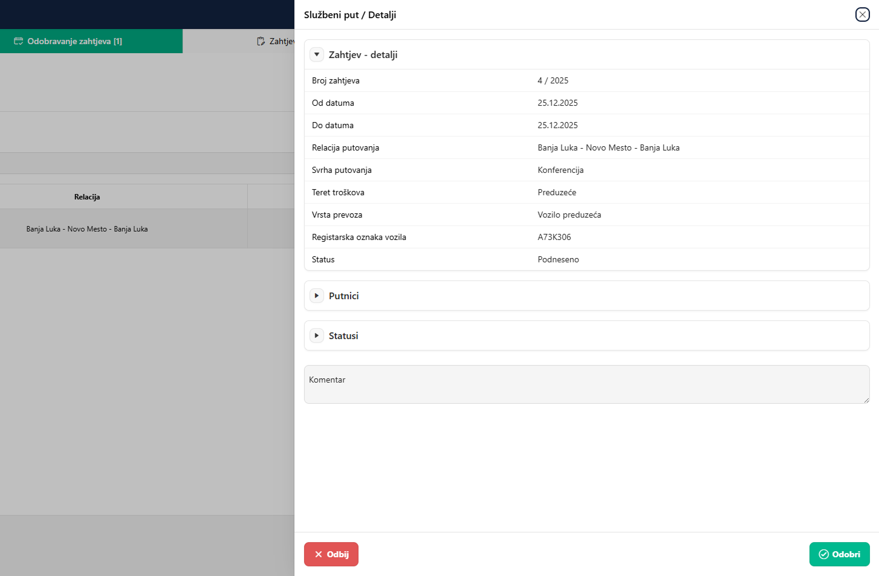The width and height of the screenshot is (879, 576).
Task: Grab the resize handle of the Komentar box
Action: [x=866, y=400]
